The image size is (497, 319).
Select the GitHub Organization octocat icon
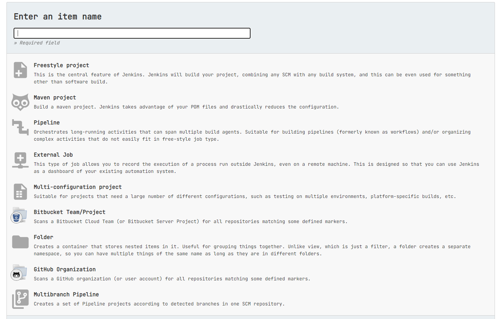coord(19,273)
